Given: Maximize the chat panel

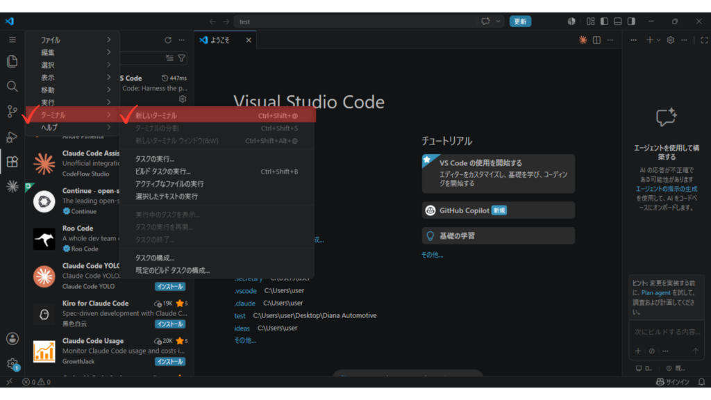Looking at the screenshot, I should [x=704, y=40].
